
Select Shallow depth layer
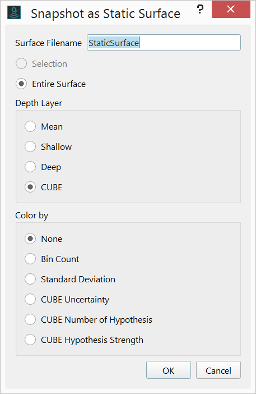[48, 146]
